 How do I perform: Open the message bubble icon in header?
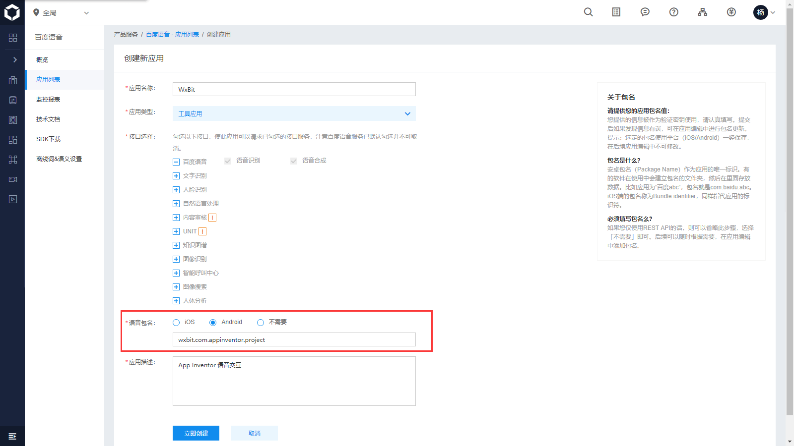point(645,12)
